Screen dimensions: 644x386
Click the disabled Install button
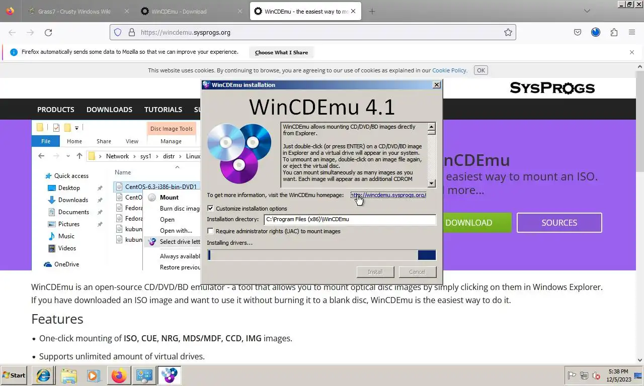pos(375,272)
